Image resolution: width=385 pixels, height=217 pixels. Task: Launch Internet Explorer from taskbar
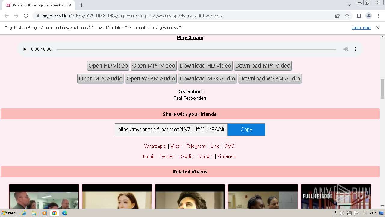pyautogui.click(x=24, y=213)
